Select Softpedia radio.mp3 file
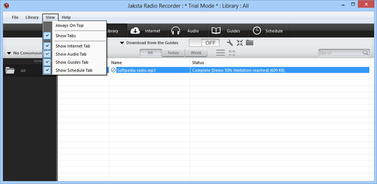Image resolution: width=377 pixels, height=184 pixels. [136, 70]
